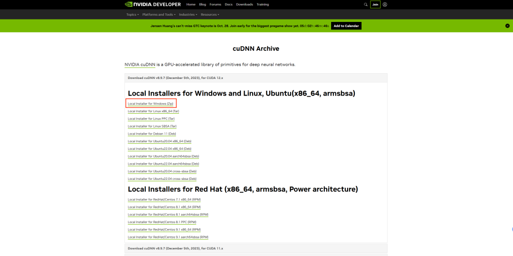Download Local Installer for Linux PPC (Tar)
The height and width of the screenshot is (256, 513).
(151, 118)
